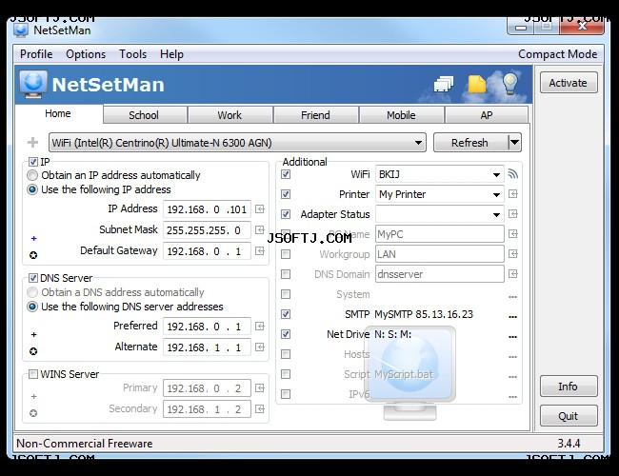
Task: Toggle the WiFi checkbox in Additional
Action: pos(286,174)
